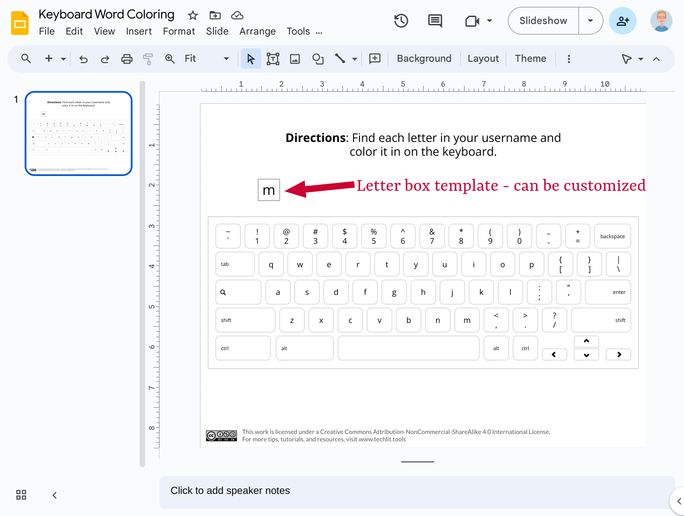Click the Background button
Image resolution: width=684 pixels, height=516 pixels.
click(x=424, y=59)
